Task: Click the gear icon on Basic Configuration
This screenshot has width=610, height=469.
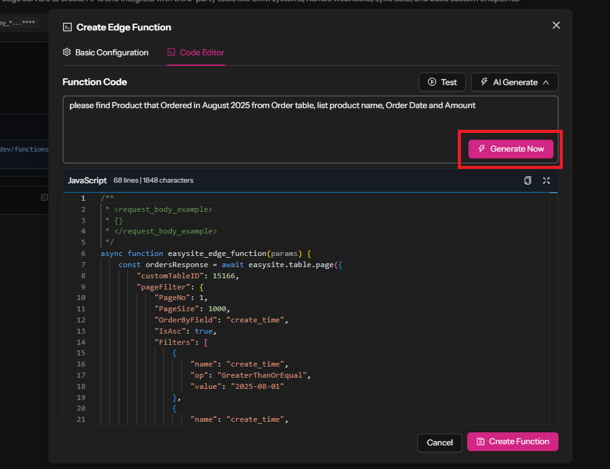Action: click(67, 52)
